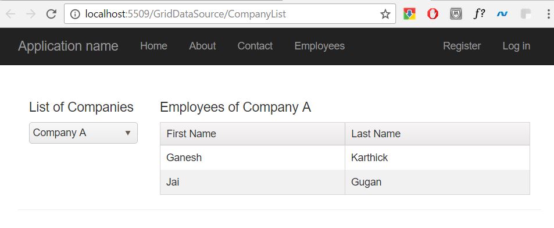The width and height of the screenshot is (554, 228).
Task: Select the Employees nav item
Action: coord(319,46)
